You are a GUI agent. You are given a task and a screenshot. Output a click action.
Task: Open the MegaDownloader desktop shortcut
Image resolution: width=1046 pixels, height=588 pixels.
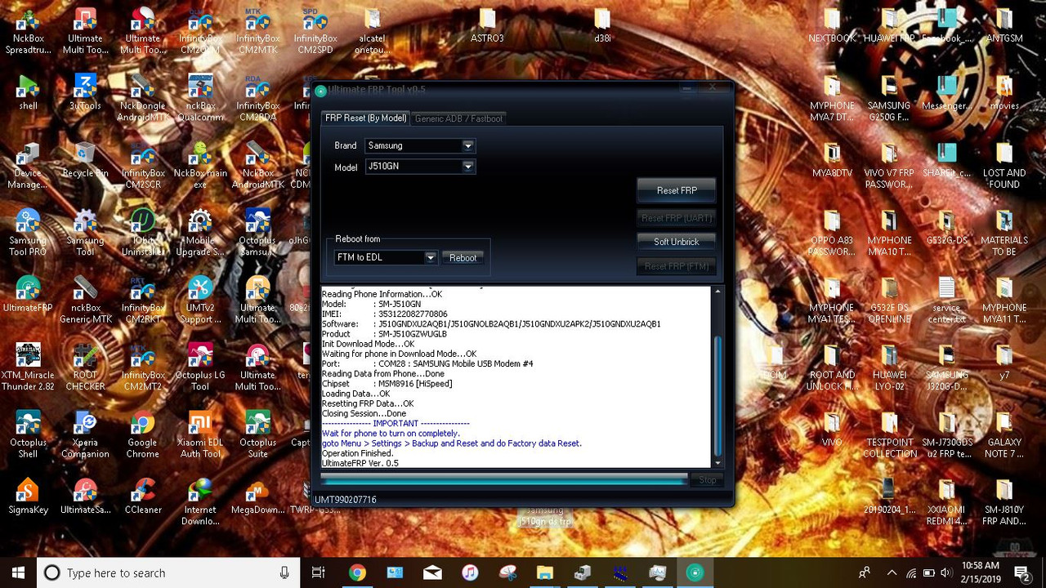coord(257,495)
